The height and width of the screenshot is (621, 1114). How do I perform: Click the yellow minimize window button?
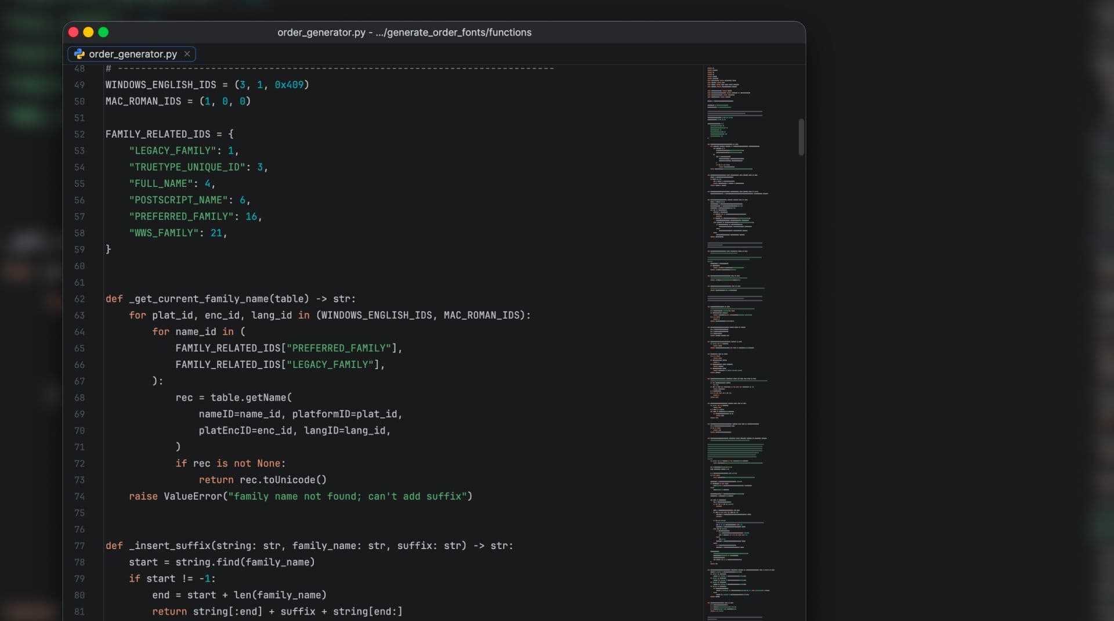[x=88, y=32]
